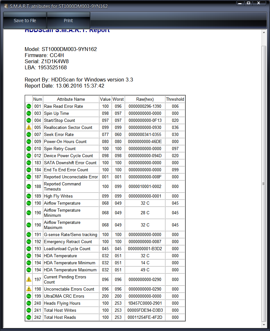270x331 pixels.
Task: Click threshold 099 for End To End Error
Action: pos(175,170)
